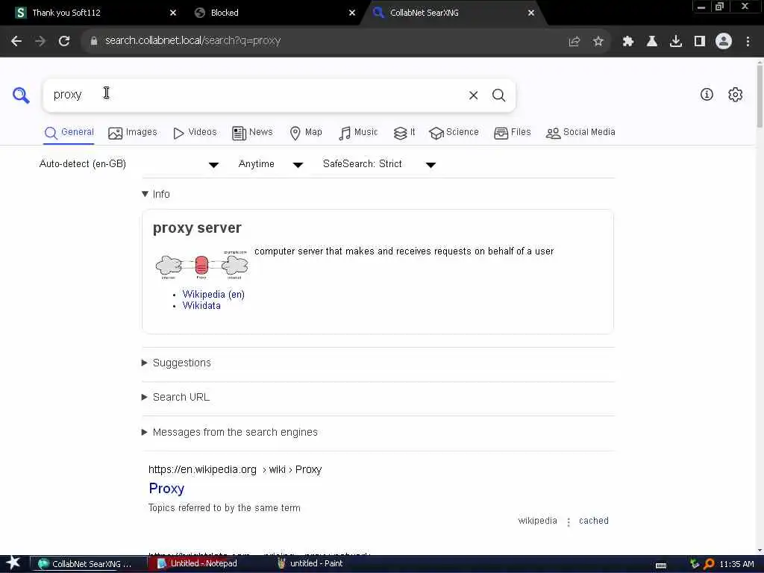Open the profile avatar icon

724,42
